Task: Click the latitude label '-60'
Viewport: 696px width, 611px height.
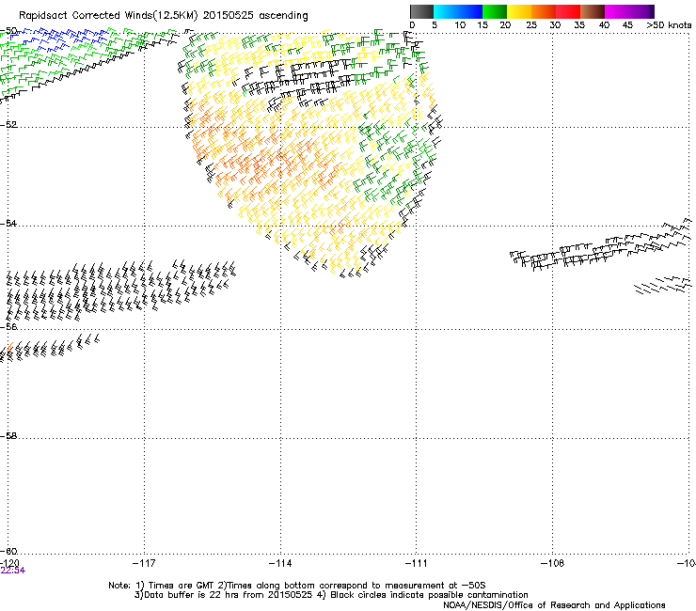Action: tap(8, 551)
